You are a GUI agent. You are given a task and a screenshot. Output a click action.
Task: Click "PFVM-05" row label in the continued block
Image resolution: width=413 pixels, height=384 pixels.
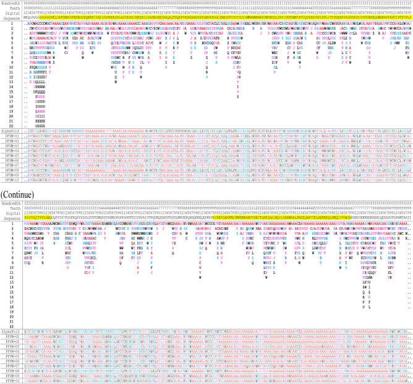click(x=12, y=356)
